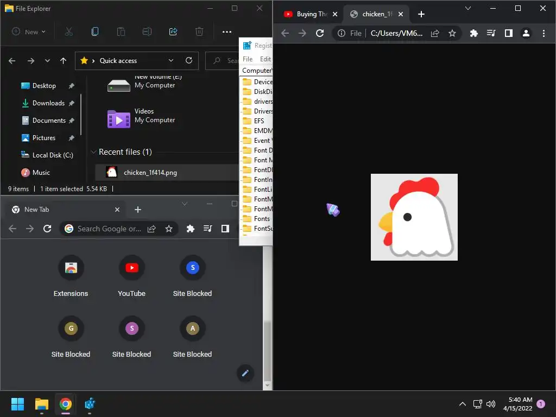Open the profile avatar in right Chrome window

click(526, 33)
